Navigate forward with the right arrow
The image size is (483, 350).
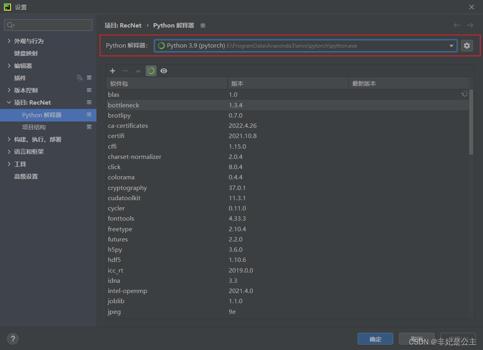[470, 25]
